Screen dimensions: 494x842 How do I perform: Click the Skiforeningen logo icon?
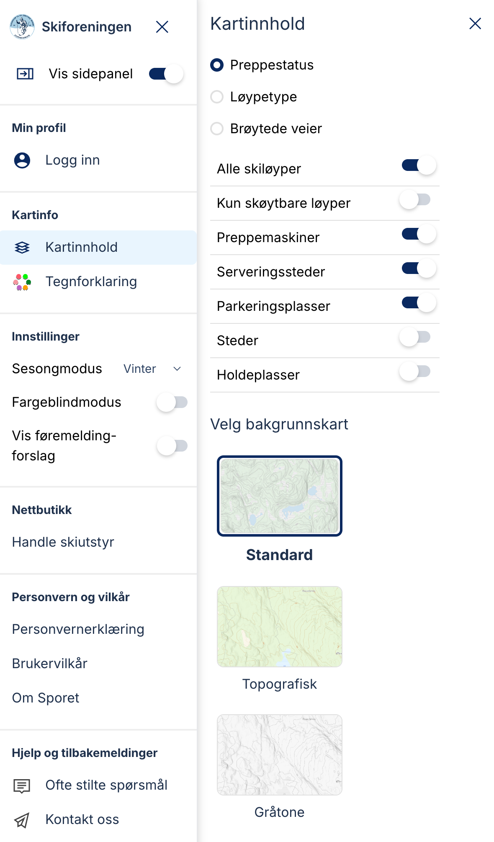(22, 26)
